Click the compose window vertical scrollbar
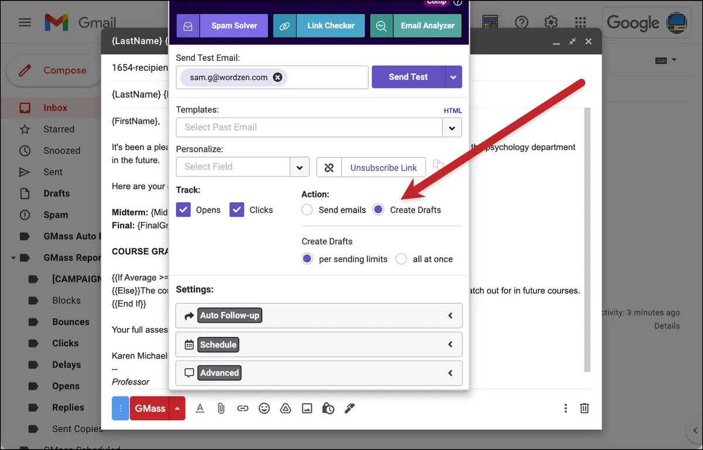703x450 pixels. pos(588,240)
